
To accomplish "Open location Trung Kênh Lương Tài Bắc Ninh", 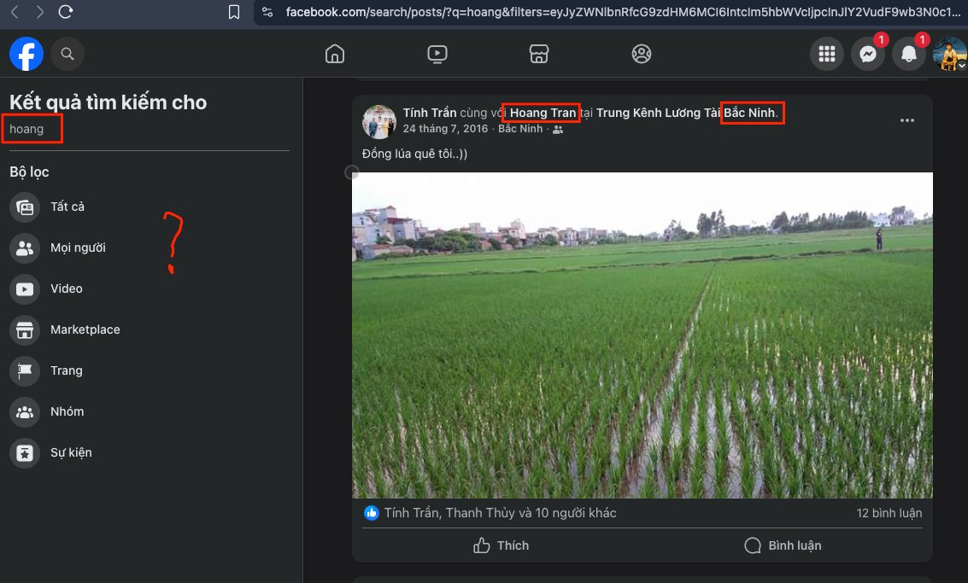I will coord(685,113).
